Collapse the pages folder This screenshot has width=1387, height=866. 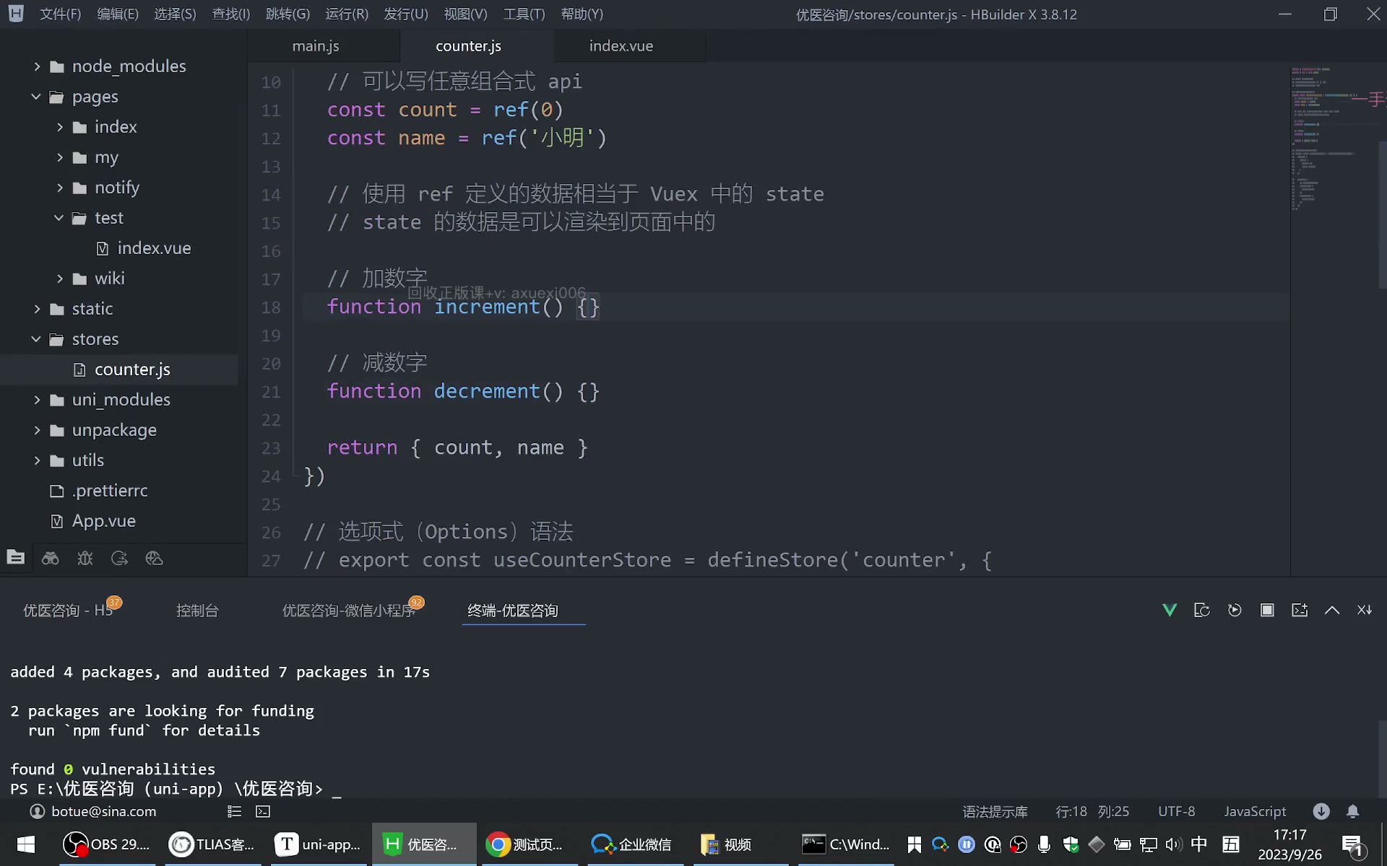tap(36, 97)
